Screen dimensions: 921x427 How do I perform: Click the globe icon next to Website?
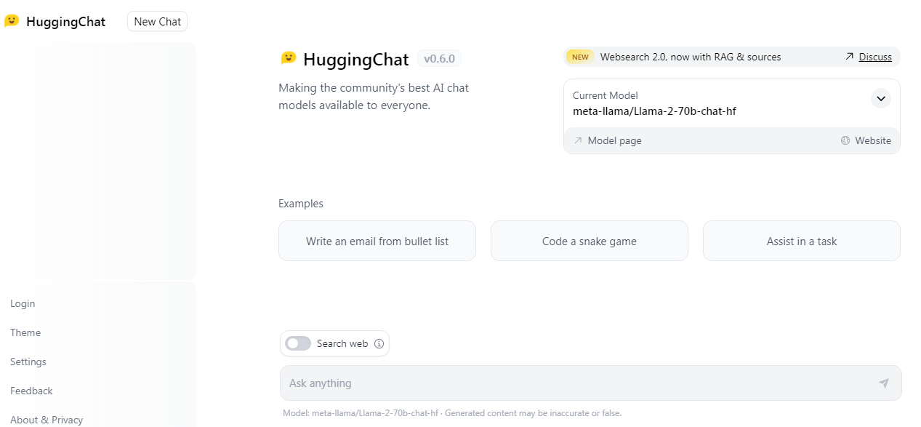845,141
